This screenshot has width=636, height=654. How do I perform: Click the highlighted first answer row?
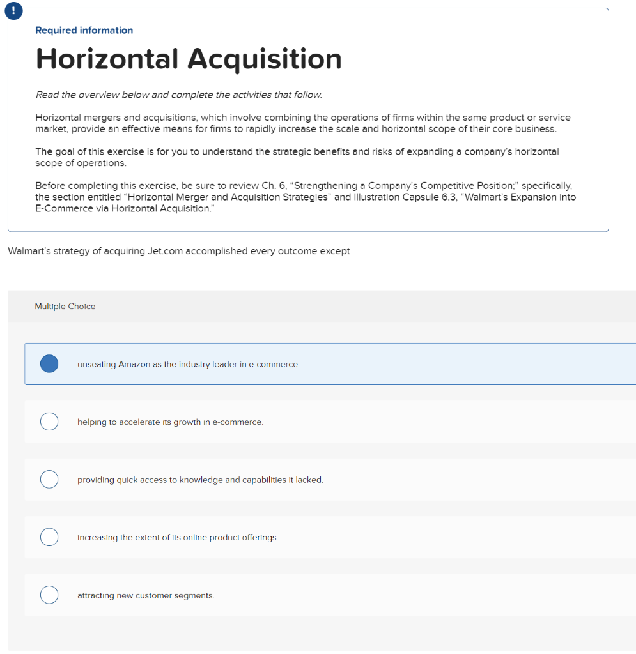pos(320,363)
